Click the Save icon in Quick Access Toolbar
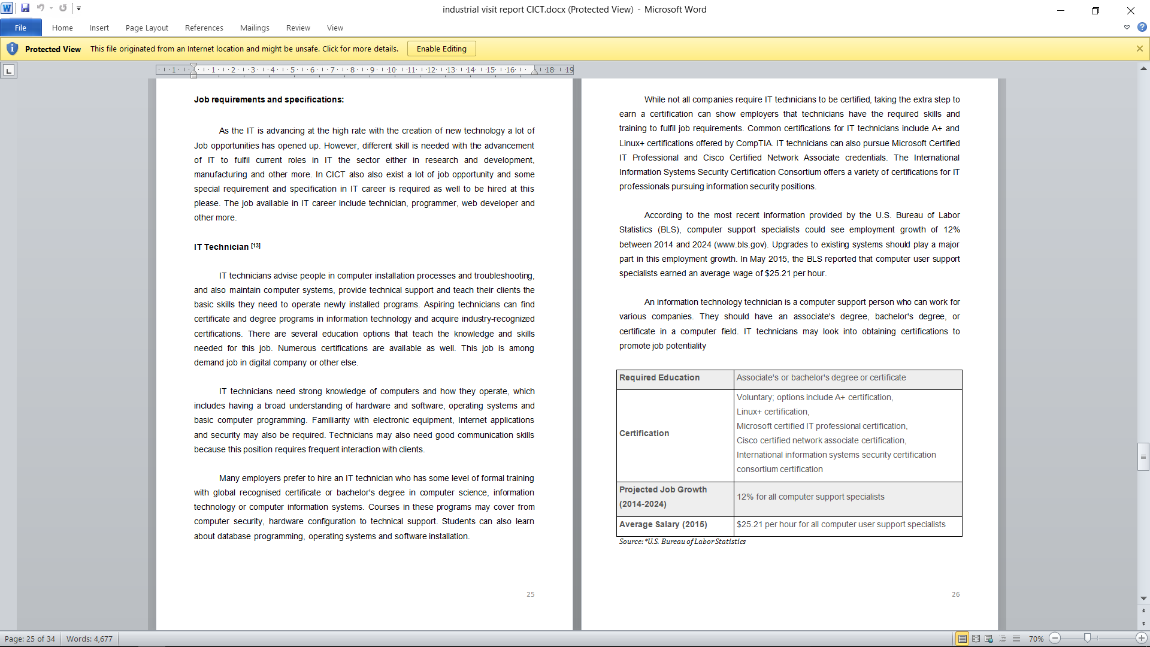1150x647 pixels. click(25, 8)
